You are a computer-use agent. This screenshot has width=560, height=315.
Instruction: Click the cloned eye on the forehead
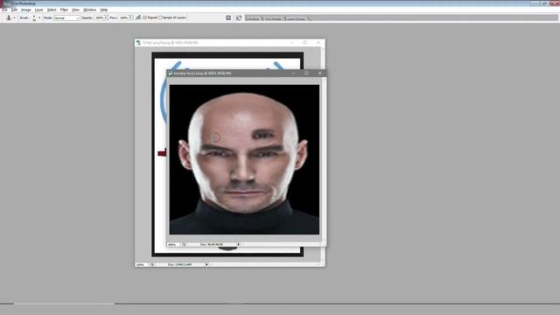pos(263,135)
